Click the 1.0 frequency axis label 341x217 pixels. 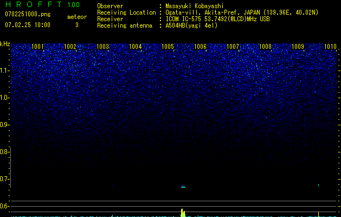(x=4, y=98)
